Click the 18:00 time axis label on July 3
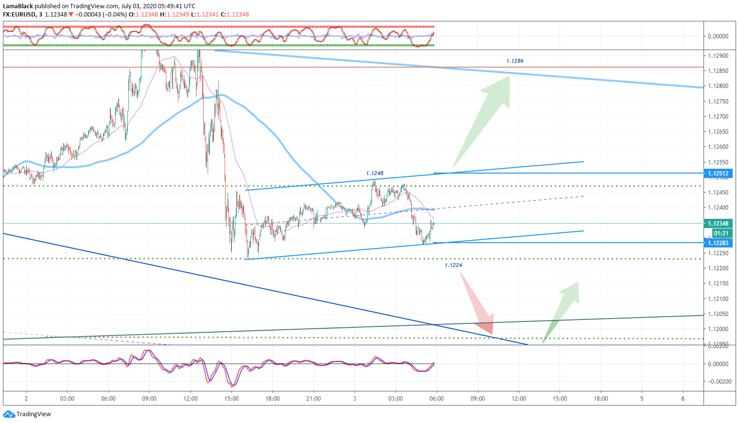 tap(601, 399)
